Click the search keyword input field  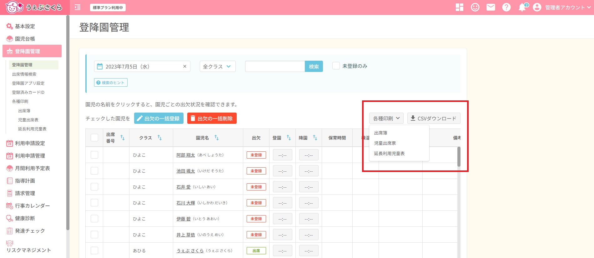point(275,66)
